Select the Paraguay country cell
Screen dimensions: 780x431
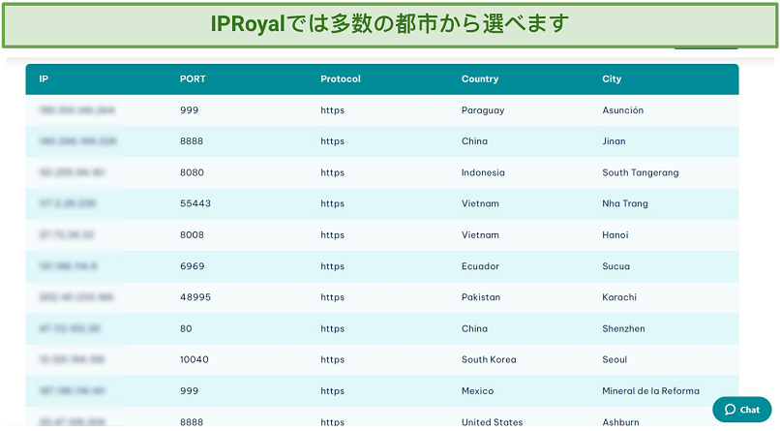483,110
